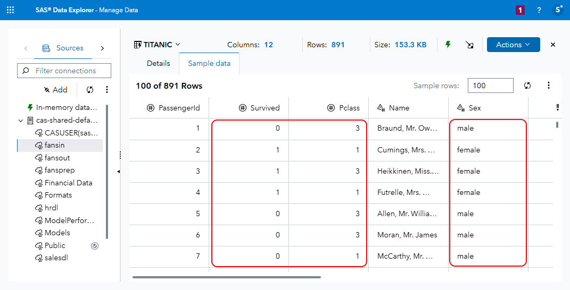Click the unload table arrow icon
The image size is (570, 290).
[x=469, y=45]
